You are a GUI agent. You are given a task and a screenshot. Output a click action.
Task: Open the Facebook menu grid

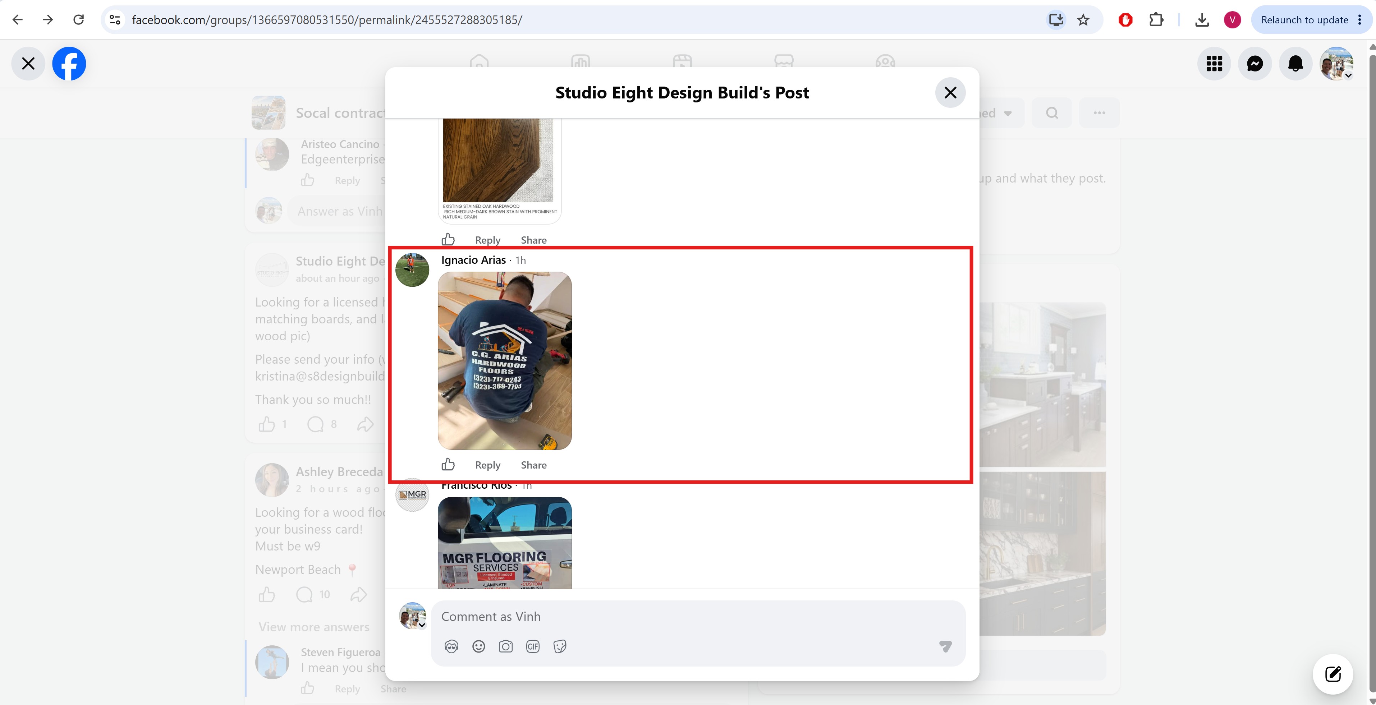pyautogui.click(x=1214, y=64)
